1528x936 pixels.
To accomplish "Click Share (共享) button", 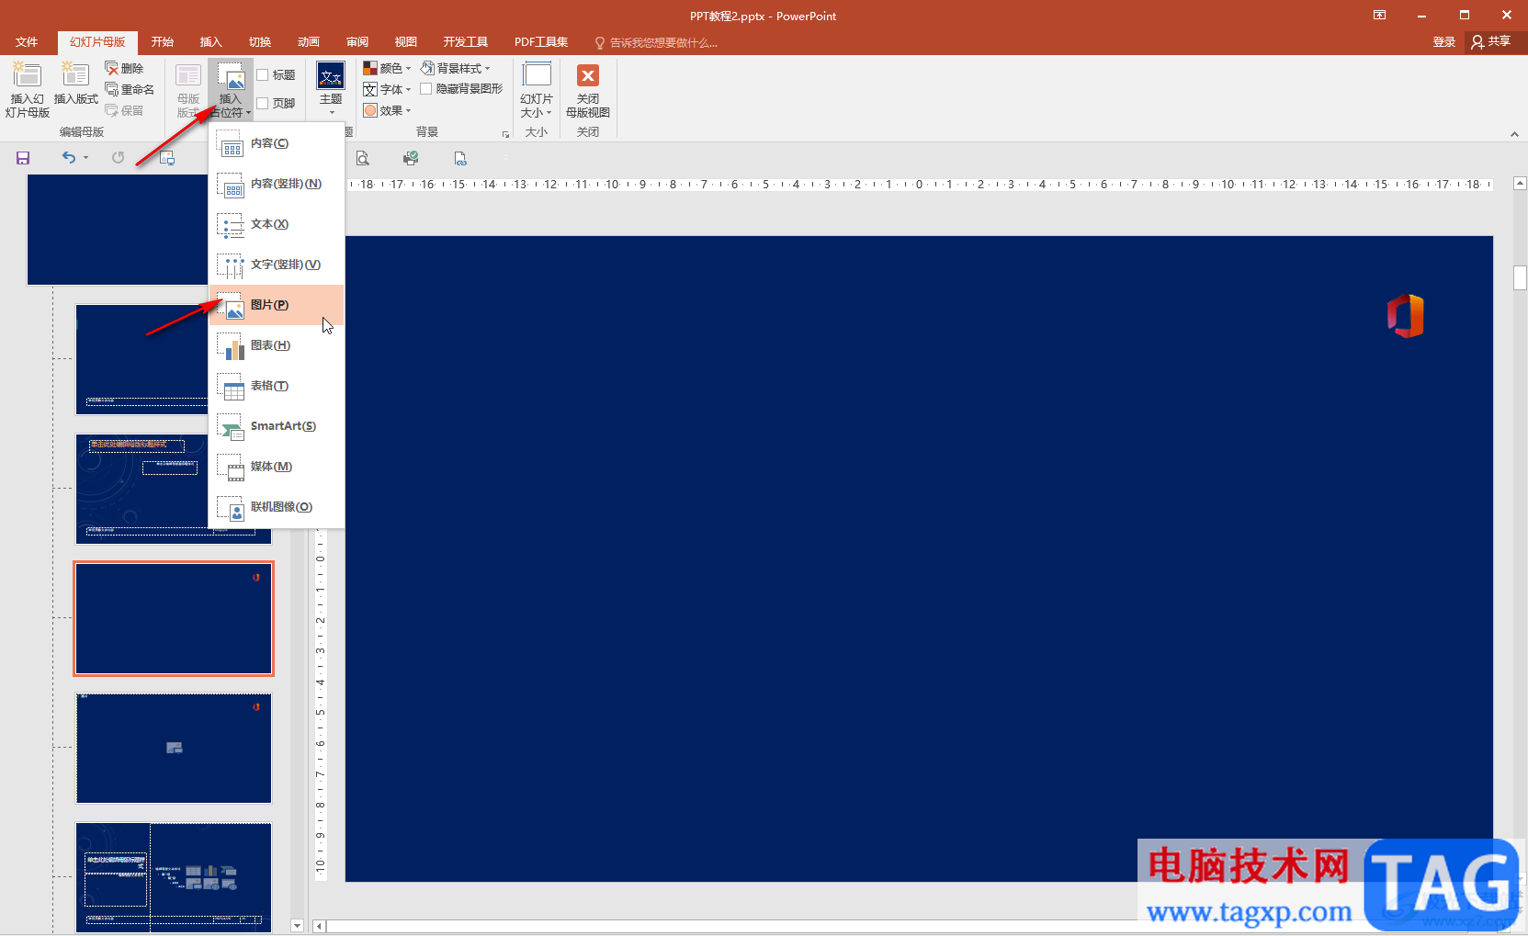I will [1491, 42].
